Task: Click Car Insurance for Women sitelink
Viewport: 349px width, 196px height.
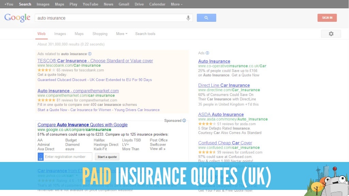Action: point(91,110)
